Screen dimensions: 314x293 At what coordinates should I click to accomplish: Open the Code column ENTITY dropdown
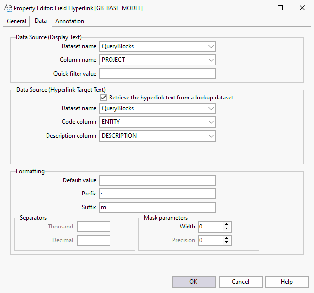pyautogui.click(x=211, y=122)
